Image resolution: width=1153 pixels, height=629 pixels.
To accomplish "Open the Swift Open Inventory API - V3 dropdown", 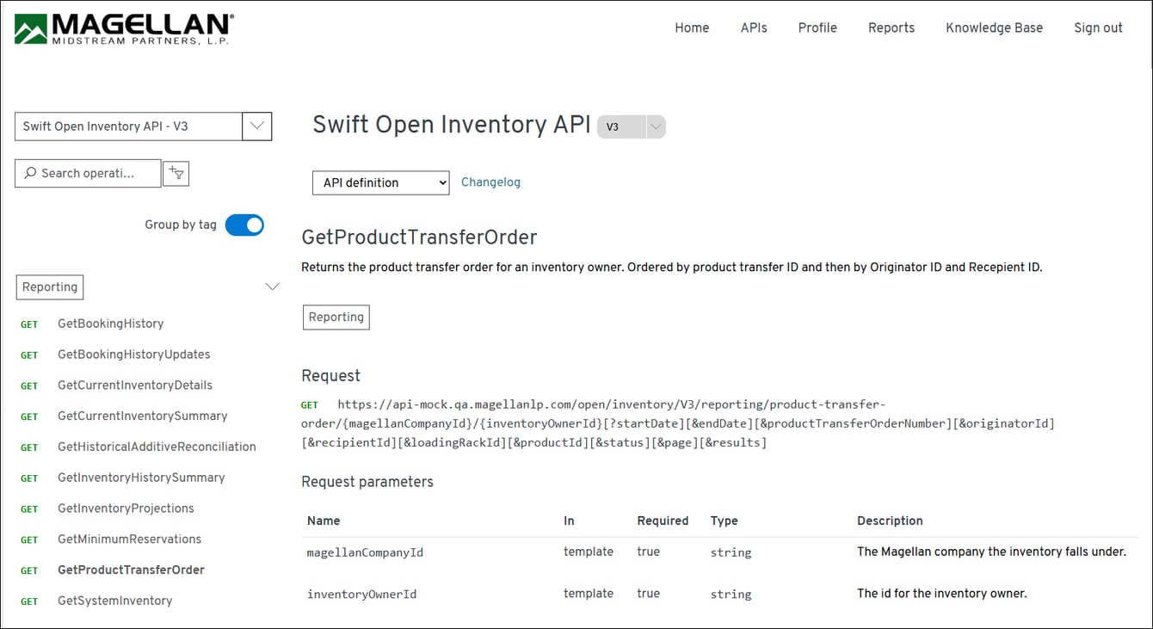I will (x=144, y=126).
